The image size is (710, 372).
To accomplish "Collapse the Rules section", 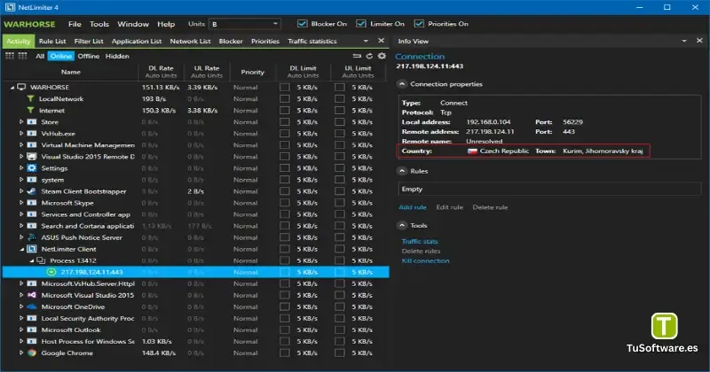I will click(x=402, y=171).
